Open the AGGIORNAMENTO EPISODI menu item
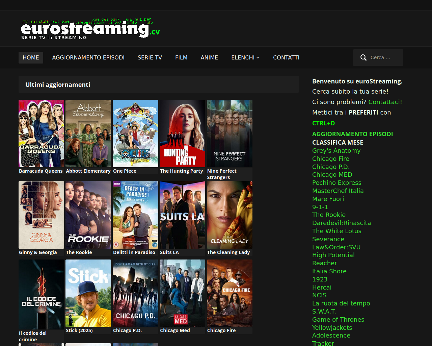 [x=88, y=58]
